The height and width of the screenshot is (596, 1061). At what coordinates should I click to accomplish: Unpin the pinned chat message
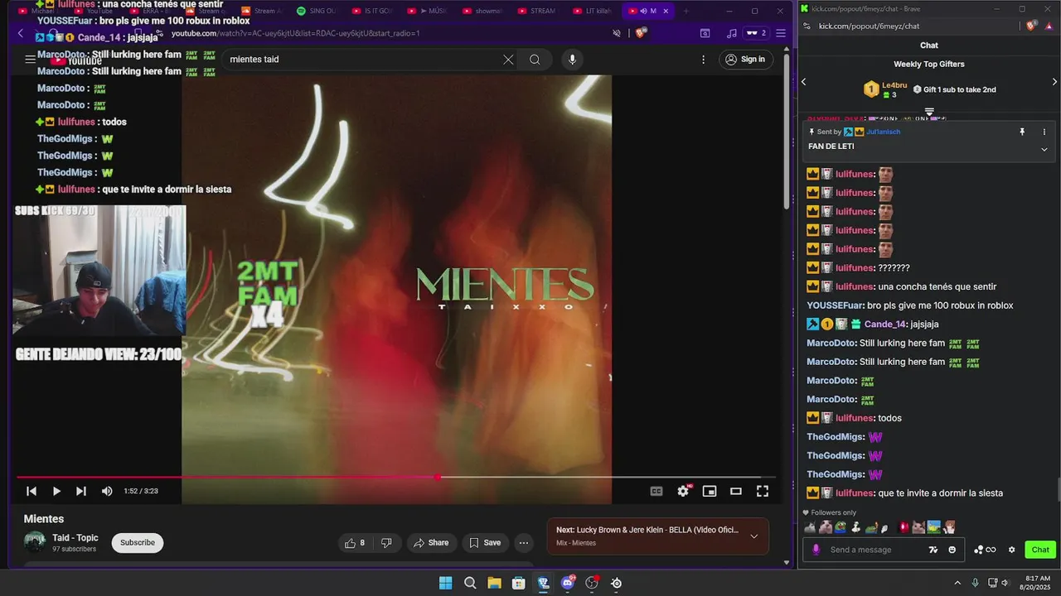(1022, 132)
